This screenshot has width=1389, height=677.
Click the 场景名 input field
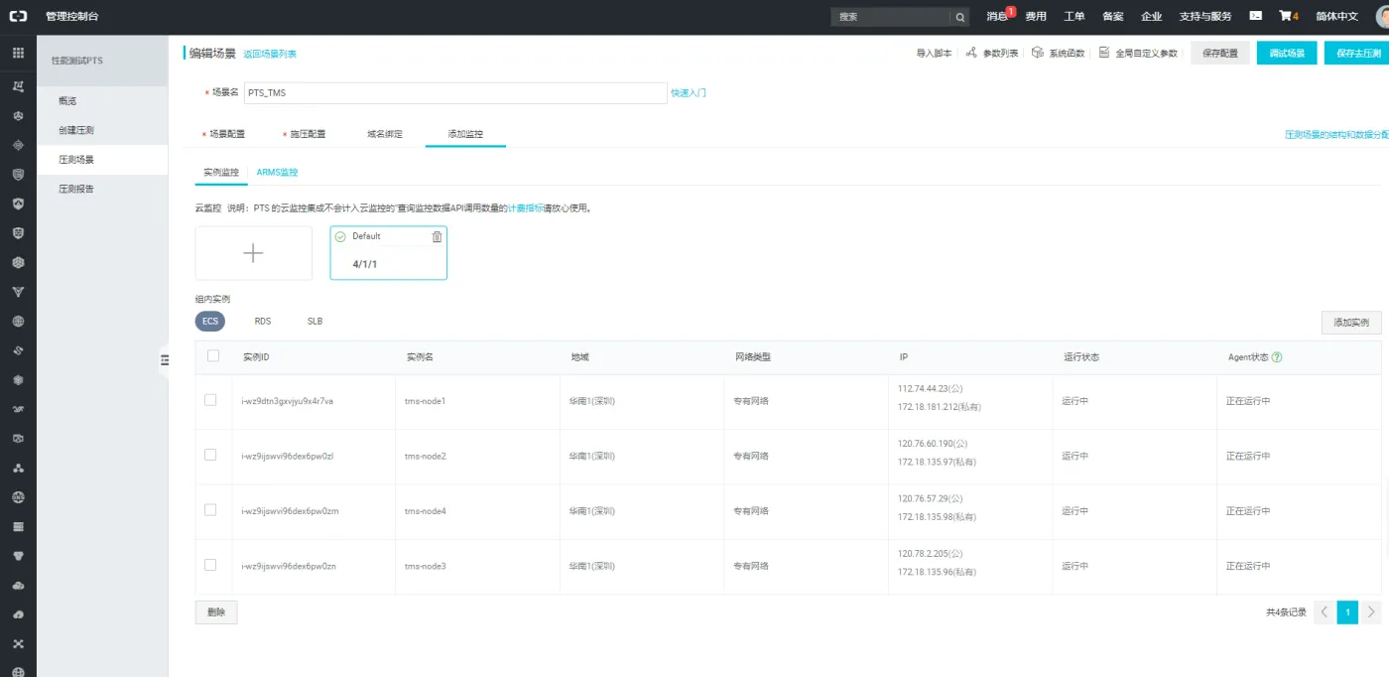tap(455, 92)
